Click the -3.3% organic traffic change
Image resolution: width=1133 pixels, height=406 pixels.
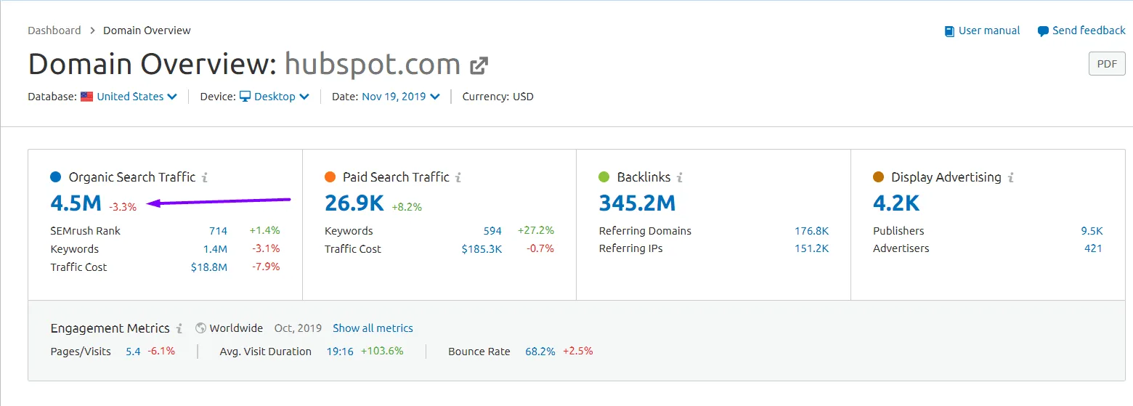pos(123,207)
